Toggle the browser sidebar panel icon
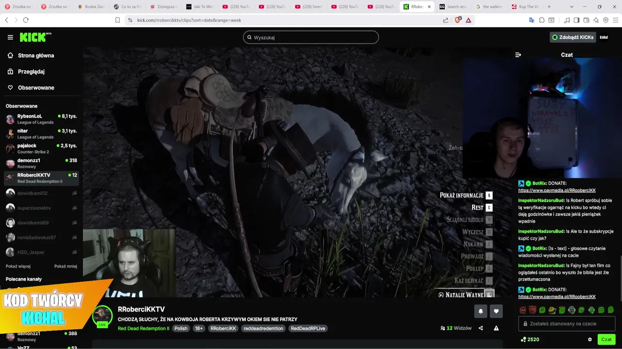This screenshot has height=349, width=622. pos(576,20)
